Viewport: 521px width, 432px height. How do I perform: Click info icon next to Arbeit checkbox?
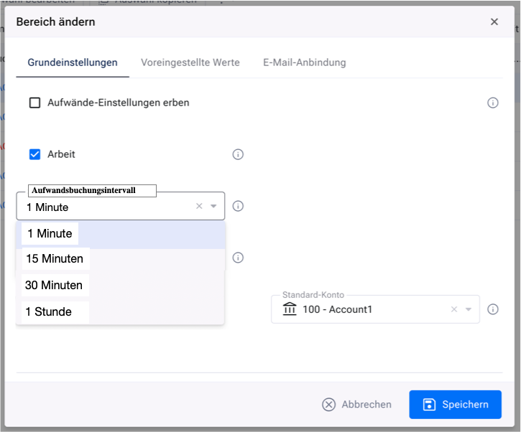(x=238, y=154)
